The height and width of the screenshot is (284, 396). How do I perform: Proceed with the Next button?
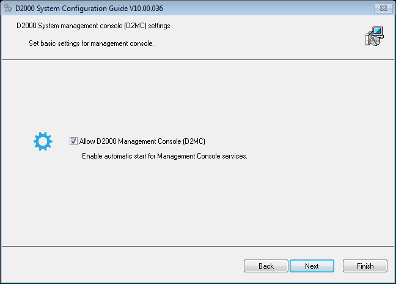click(x=312, y=266)
